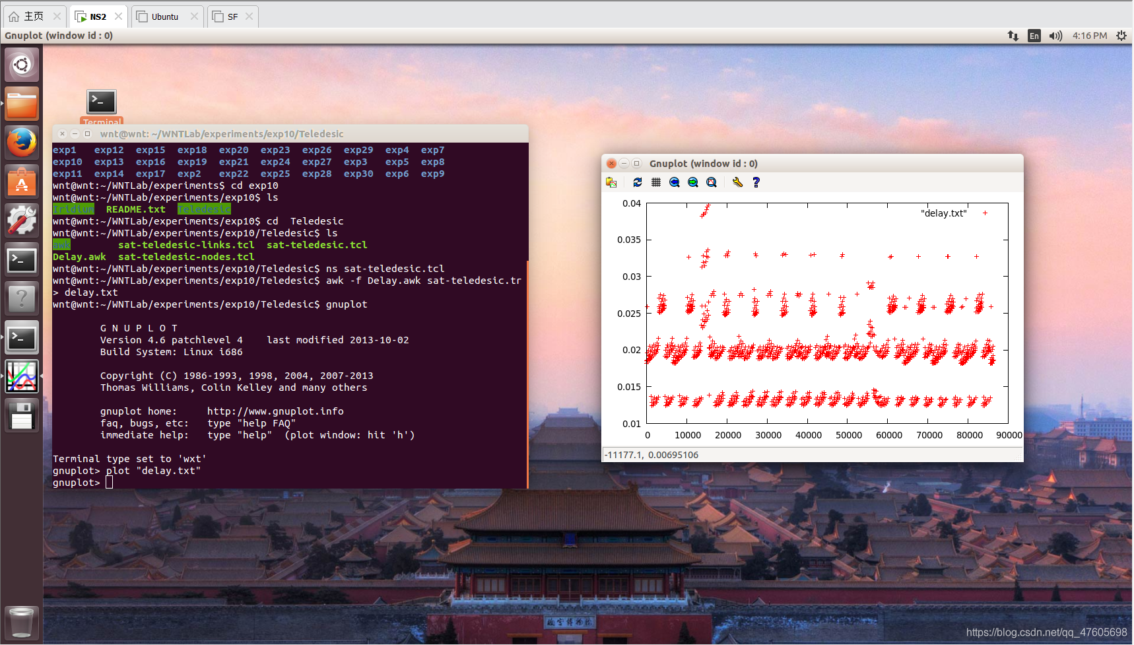Click the Replot refresh icon in Gnuplot

click(638, 182)
